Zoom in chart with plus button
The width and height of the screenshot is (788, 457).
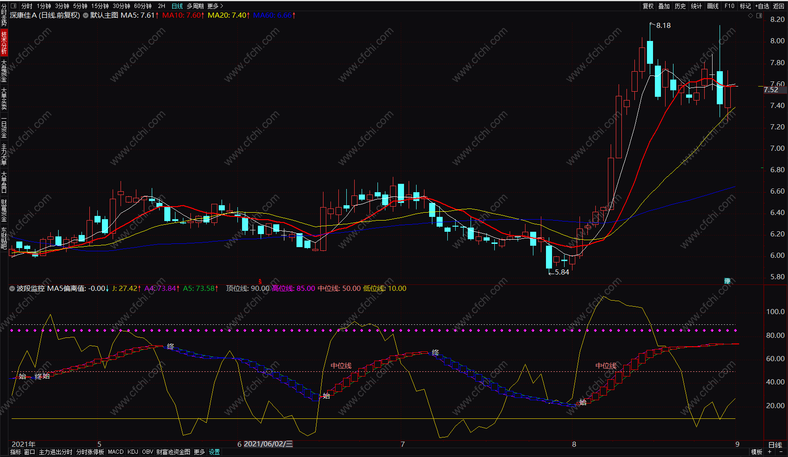(770, 452)
